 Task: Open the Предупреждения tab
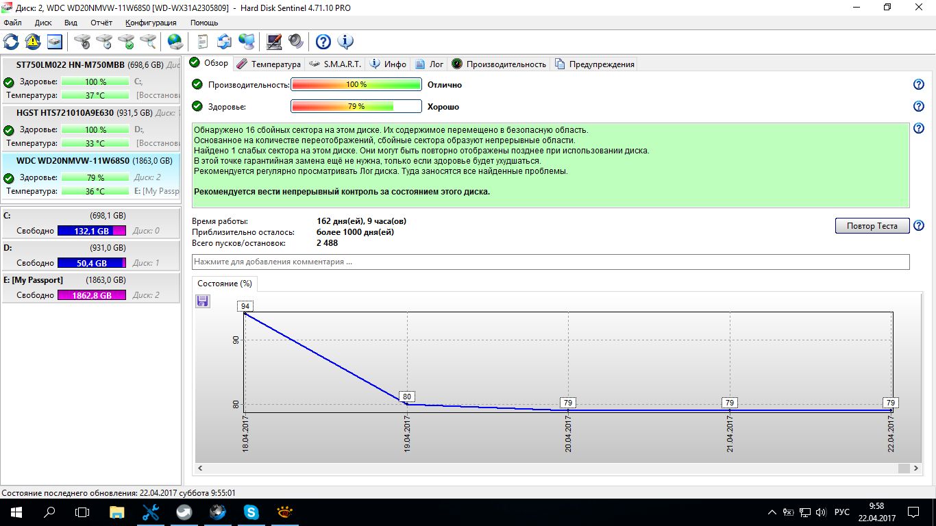pyautogui.click(x=595, y=64)
